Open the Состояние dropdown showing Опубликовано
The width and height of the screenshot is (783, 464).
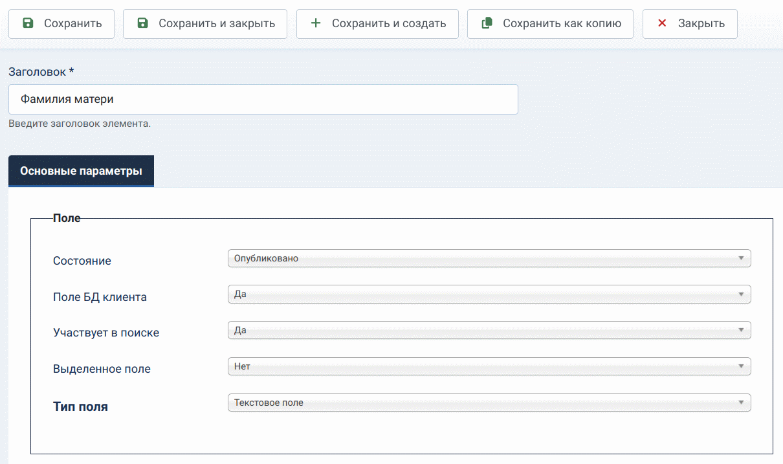point(489,258)
